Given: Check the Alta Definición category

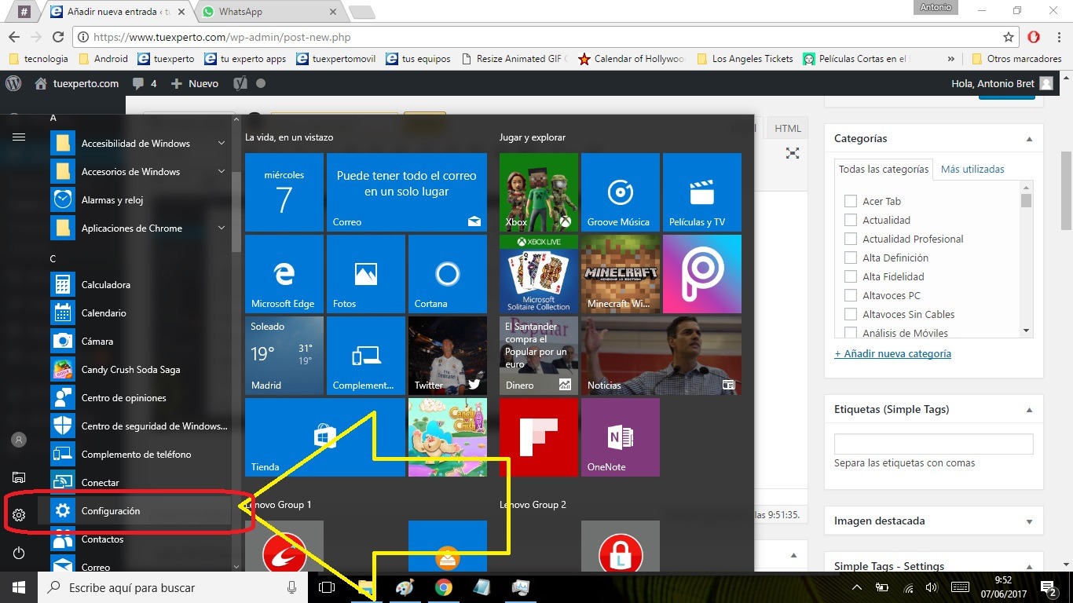Looking at the screenshot, I should pyautogui.click(x=850, y=258).
